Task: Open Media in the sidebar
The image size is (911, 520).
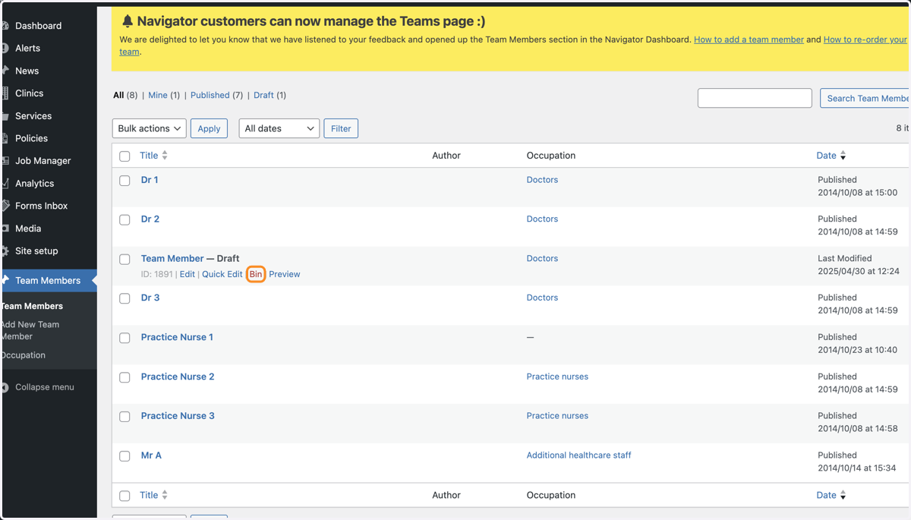Action: point(28,228)
